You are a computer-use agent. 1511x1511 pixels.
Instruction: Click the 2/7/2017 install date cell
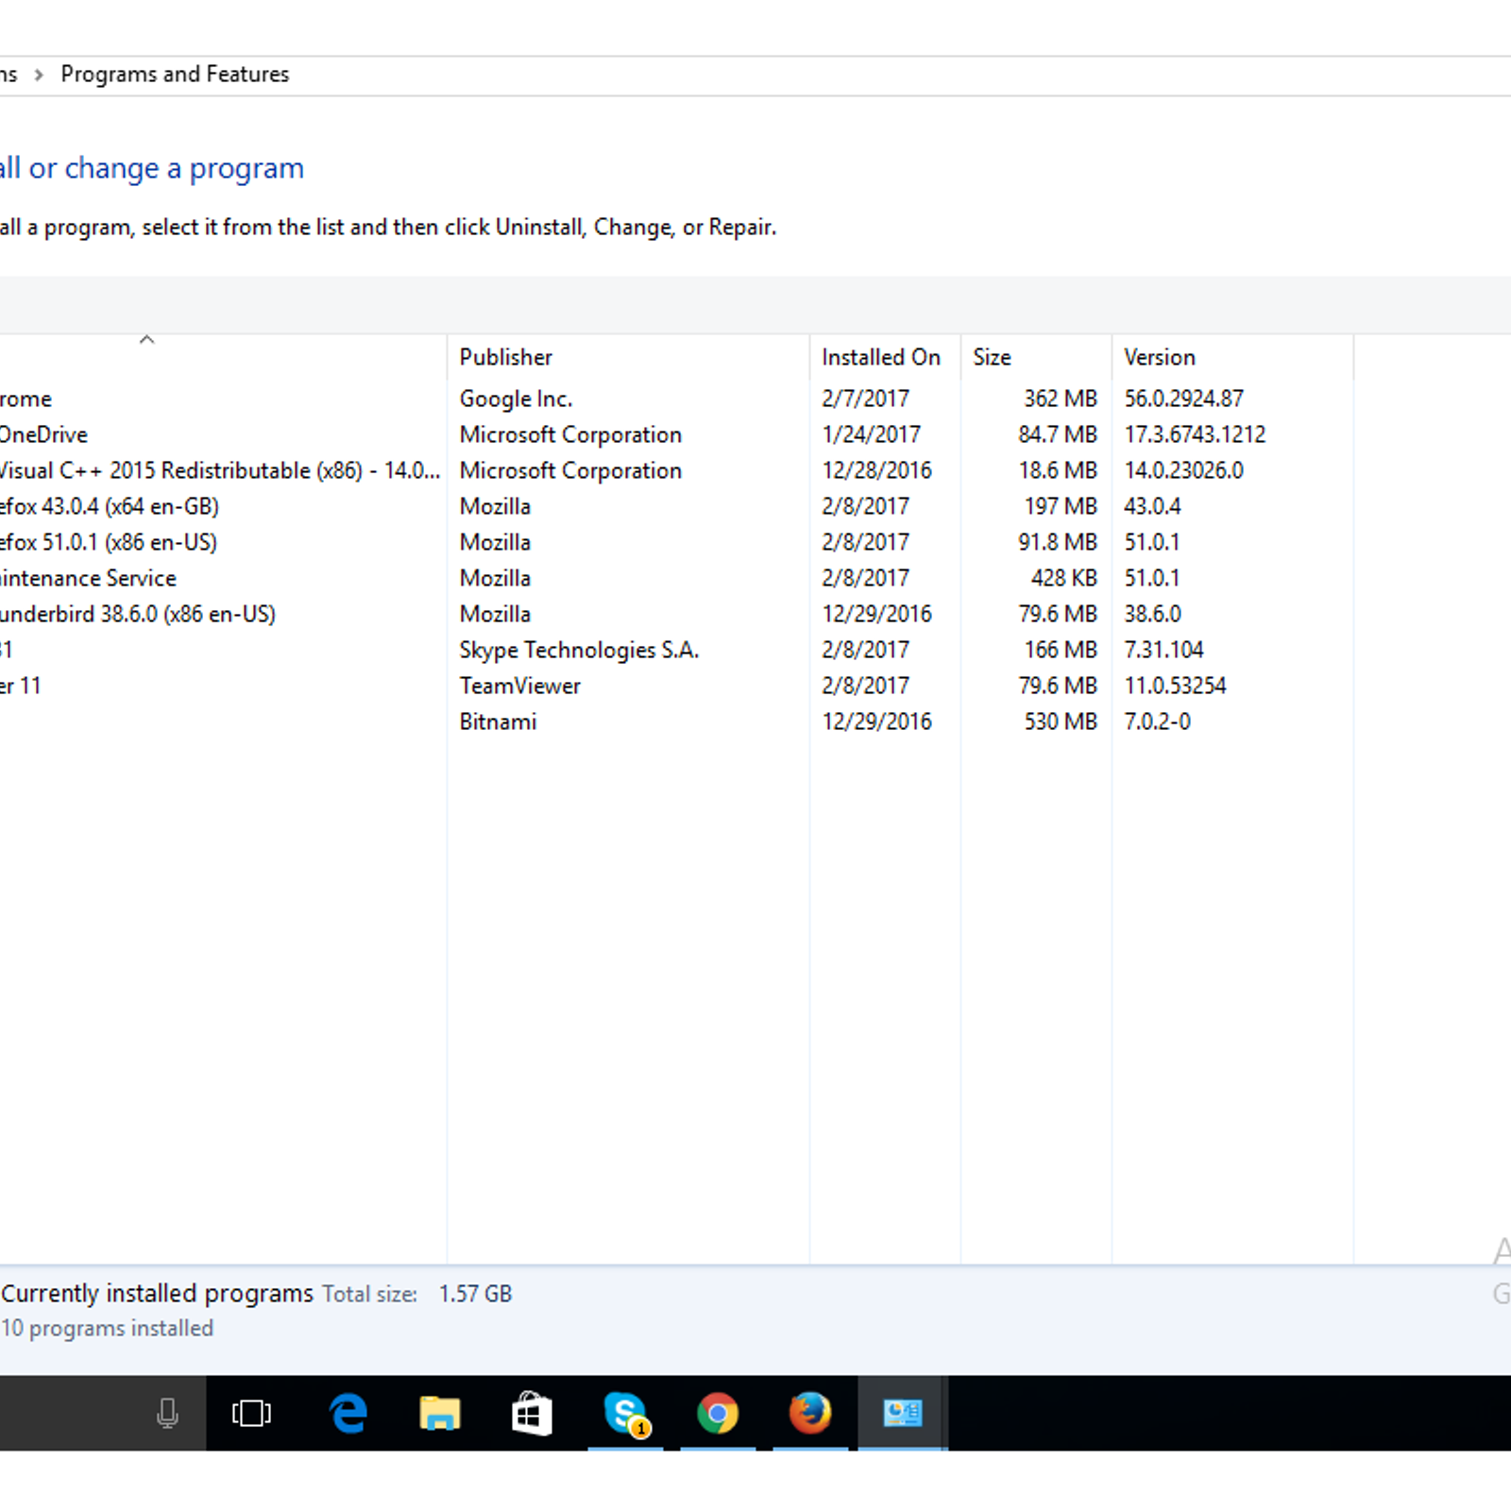tap(865, 399)
